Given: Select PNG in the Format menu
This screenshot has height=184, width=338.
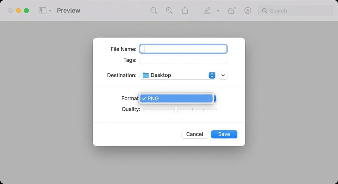Looking at the screenshot, I should pyautogui.click(x=176, y=99).
